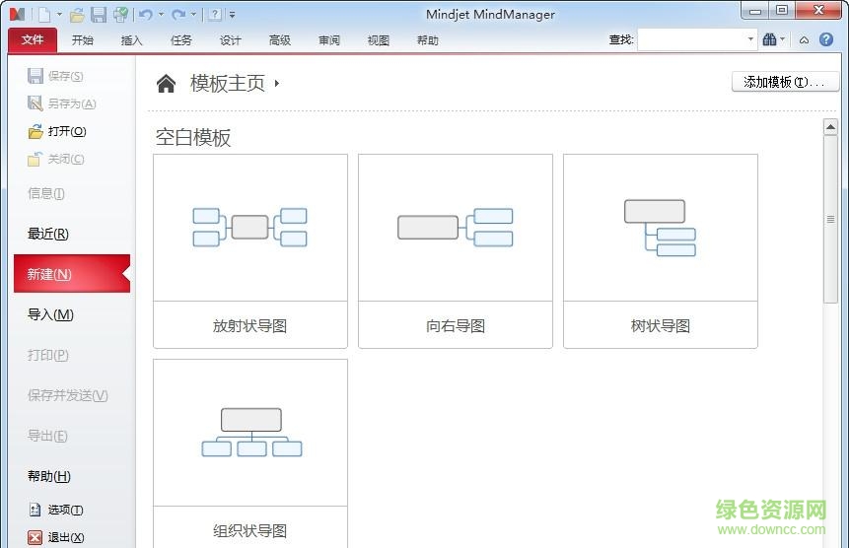Switch to the 任务 ribbon tab
The height and width of the screenshot is (548, 849).
(180, 40)
